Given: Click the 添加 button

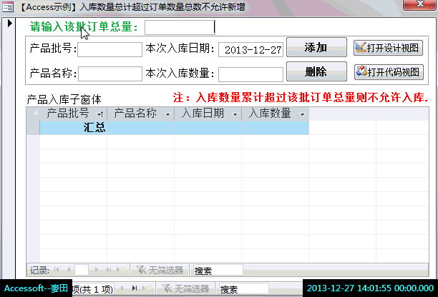Looking at the screenshot, I should pyautogui.click(x=316, y=47).
